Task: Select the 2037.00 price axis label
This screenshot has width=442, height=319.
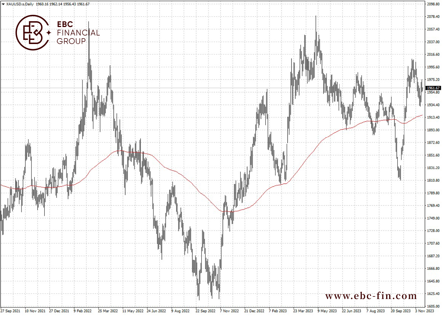Action: 433,42
